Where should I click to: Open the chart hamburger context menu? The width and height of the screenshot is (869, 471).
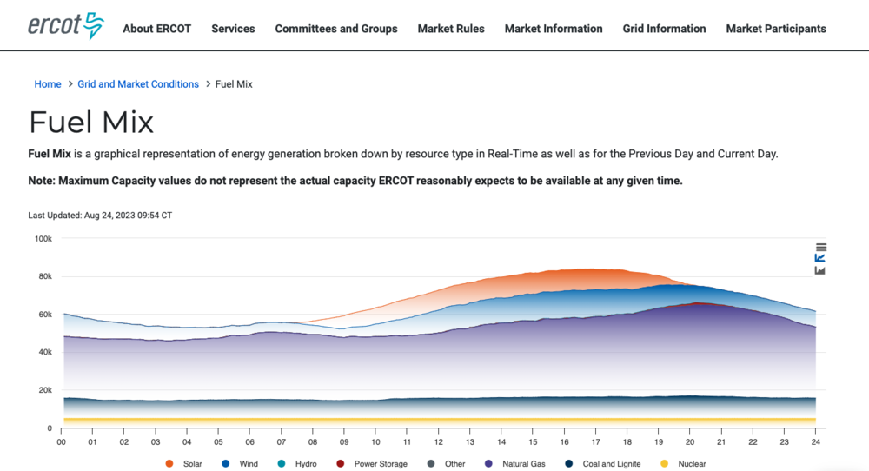point(820,247)
